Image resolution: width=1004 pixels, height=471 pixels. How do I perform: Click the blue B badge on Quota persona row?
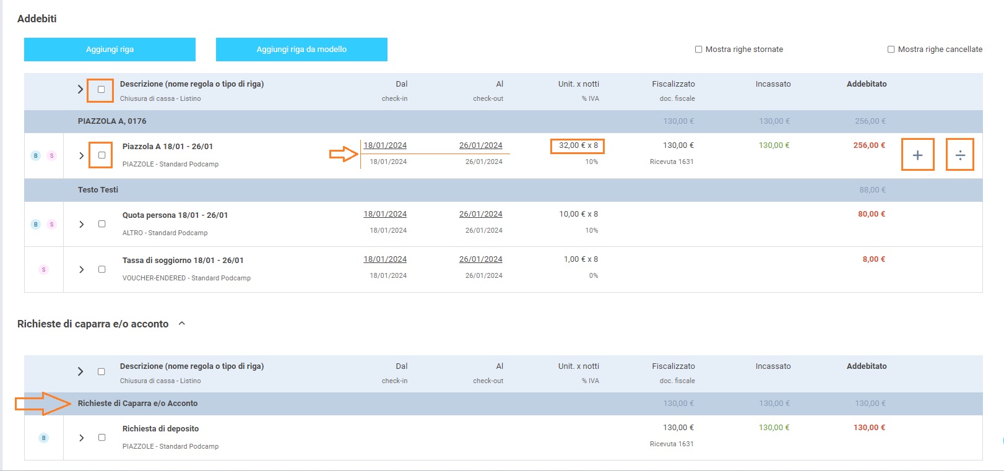[x=36, y=225]
